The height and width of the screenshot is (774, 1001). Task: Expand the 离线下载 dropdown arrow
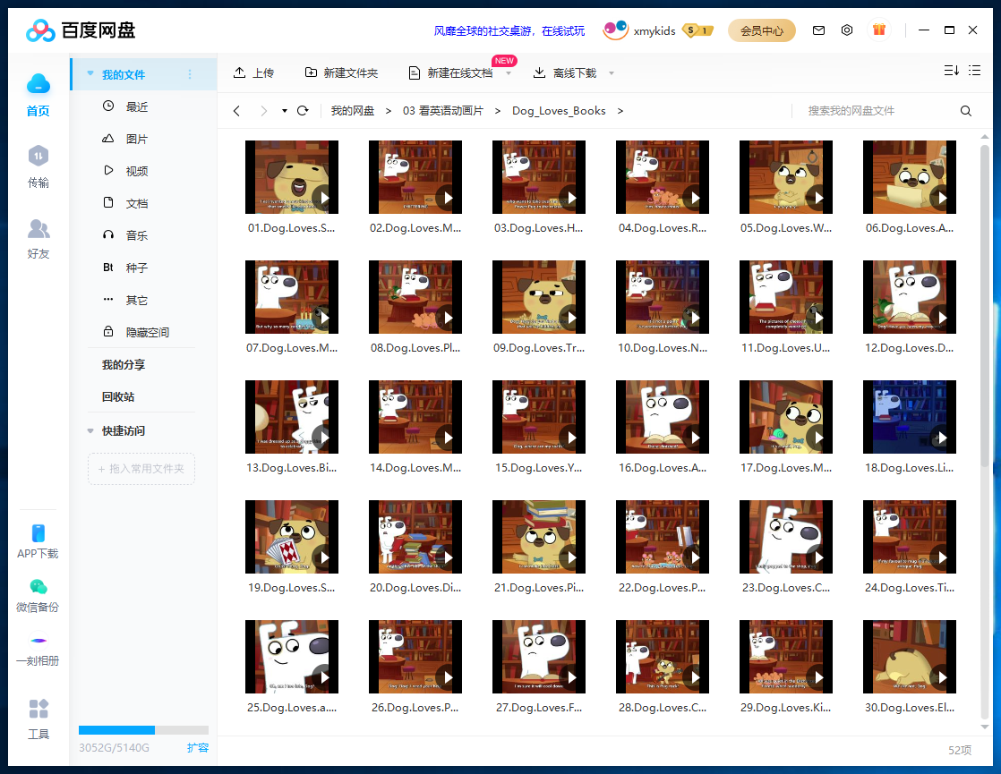[x=611, y=72]
